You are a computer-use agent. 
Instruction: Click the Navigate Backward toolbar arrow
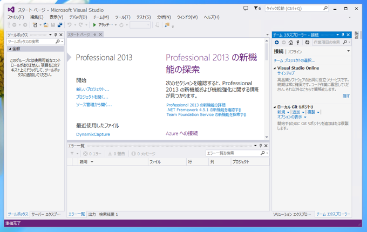click(14, 25)
